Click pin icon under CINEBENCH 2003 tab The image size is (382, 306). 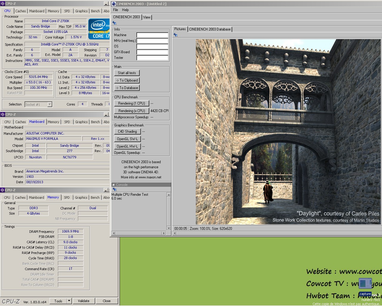pos(114,23)
